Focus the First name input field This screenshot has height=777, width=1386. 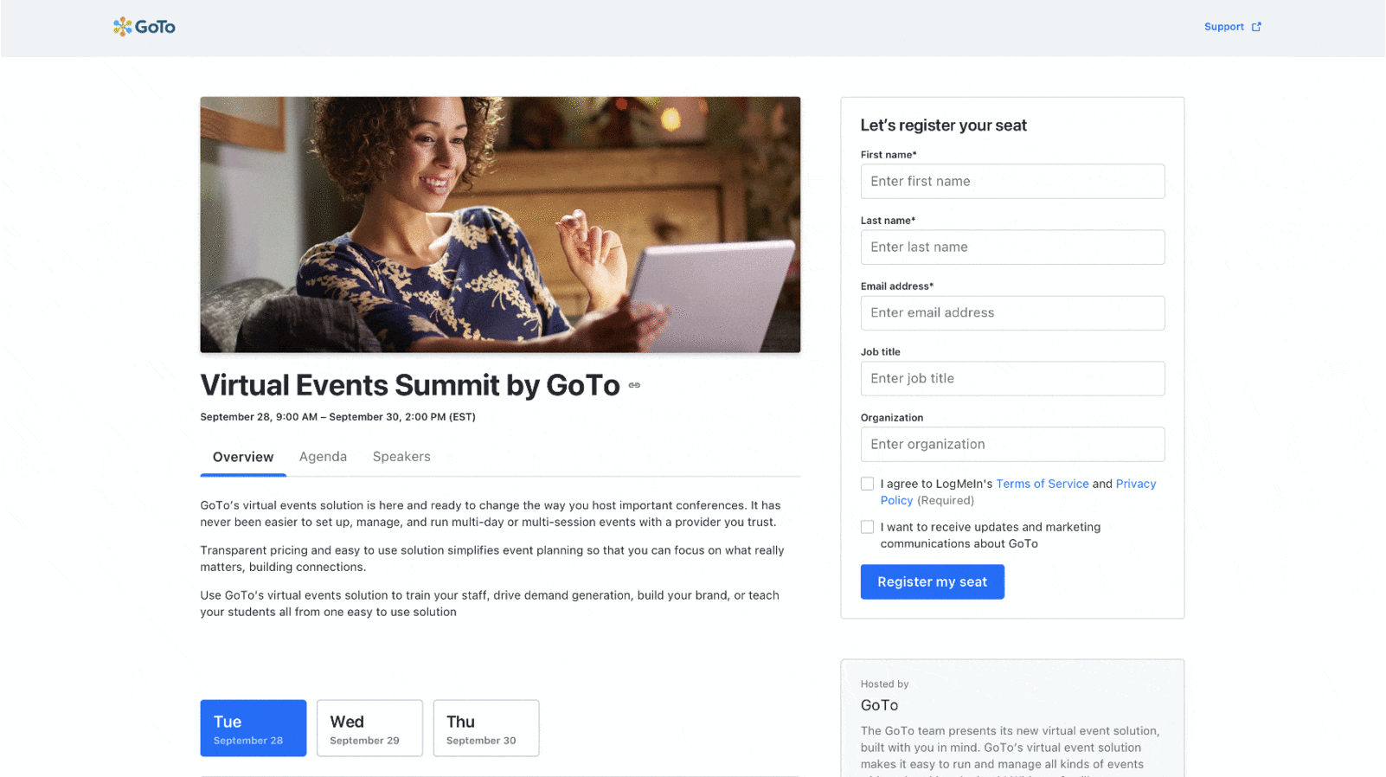point(1012,182)
